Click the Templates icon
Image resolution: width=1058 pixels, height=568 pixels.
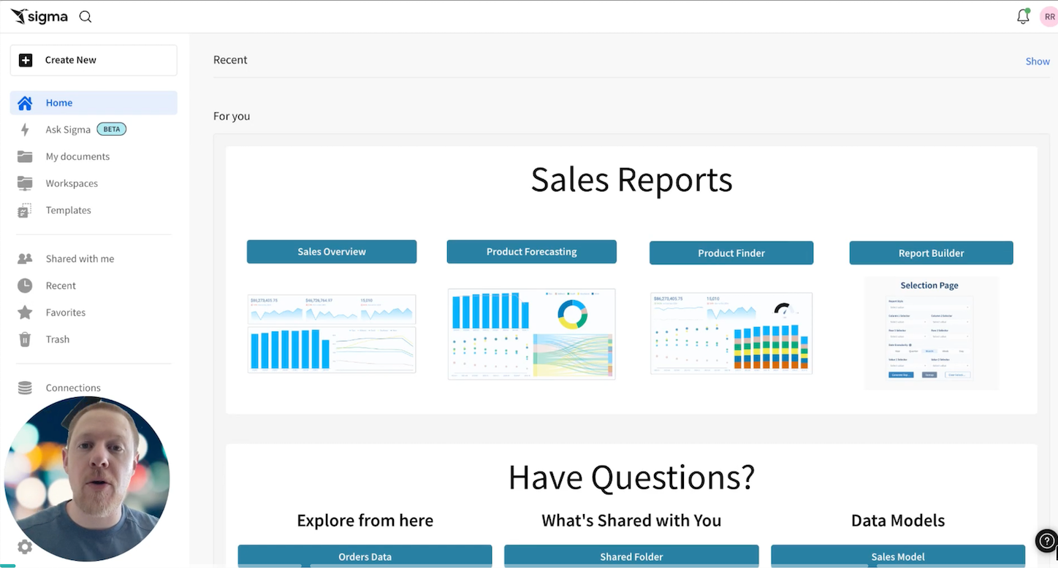pyautogui.click(x=25, y=210)
